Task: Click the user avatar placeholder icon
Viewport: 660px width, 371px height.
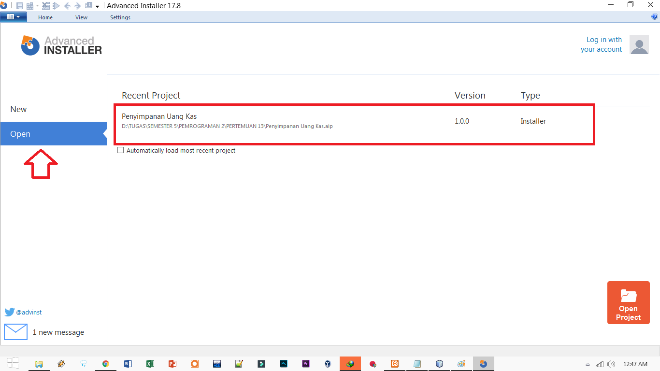Action: (639, 44)
